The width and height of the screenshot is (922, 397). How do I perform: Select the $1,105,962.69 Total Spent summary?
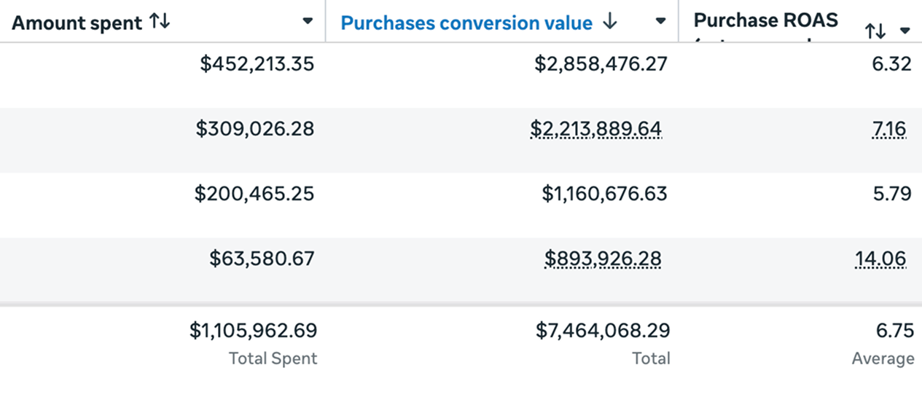pos(254,331)
